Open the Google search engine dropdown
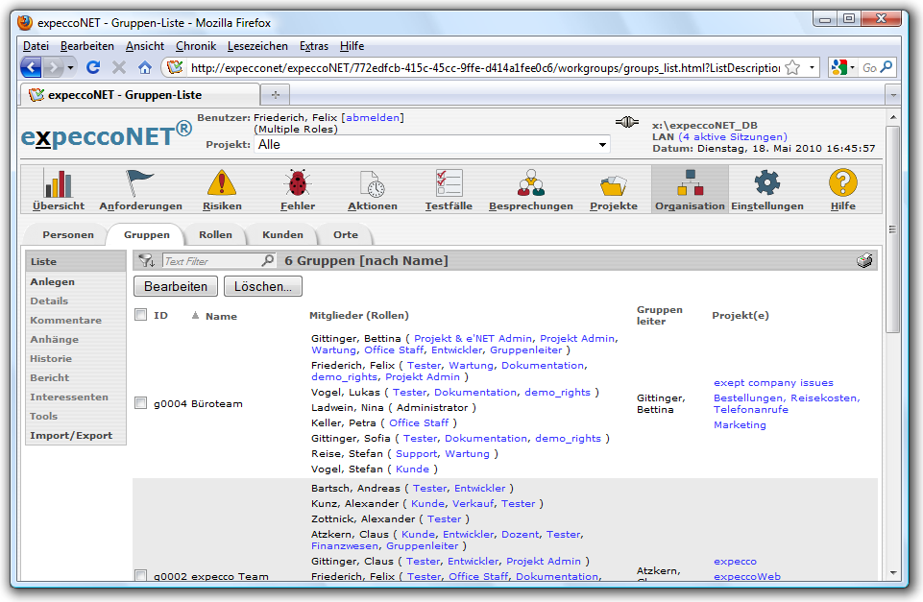The width and height of the screenshot is (923, 602). pyautogui.click(x=842, y=67)
